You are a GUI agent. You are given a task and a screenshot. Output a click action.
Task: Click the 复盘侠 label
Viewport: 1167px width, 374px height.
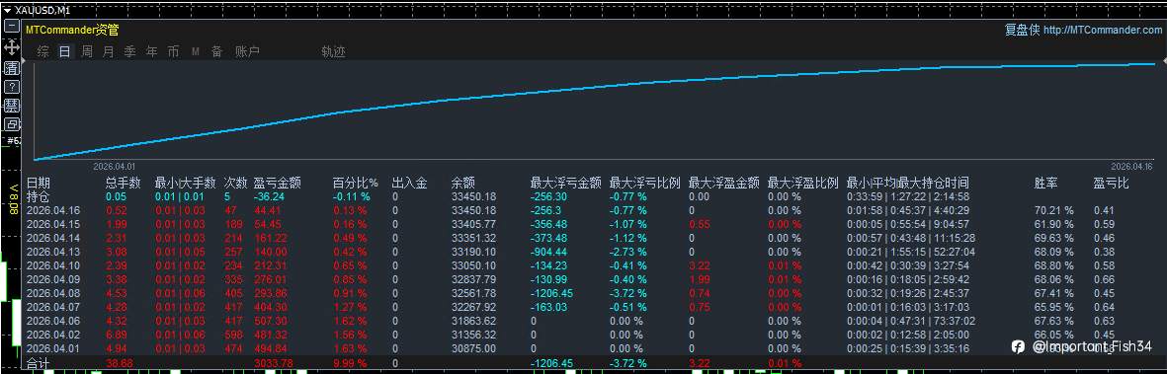pos(1022,31)
